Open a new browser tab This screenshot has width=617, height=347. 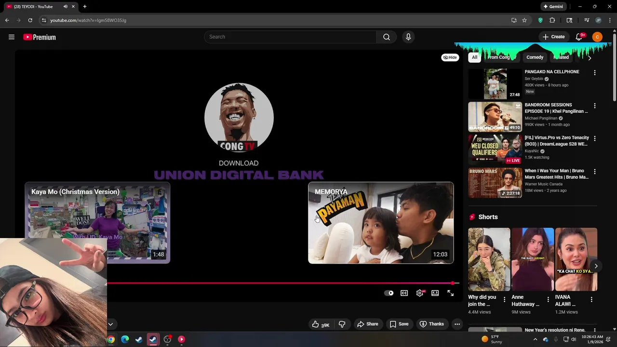click(85, 7)
